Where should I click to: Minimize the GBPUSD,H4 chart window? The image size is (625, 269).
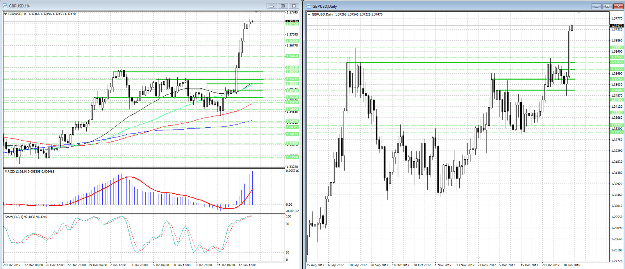272,6
